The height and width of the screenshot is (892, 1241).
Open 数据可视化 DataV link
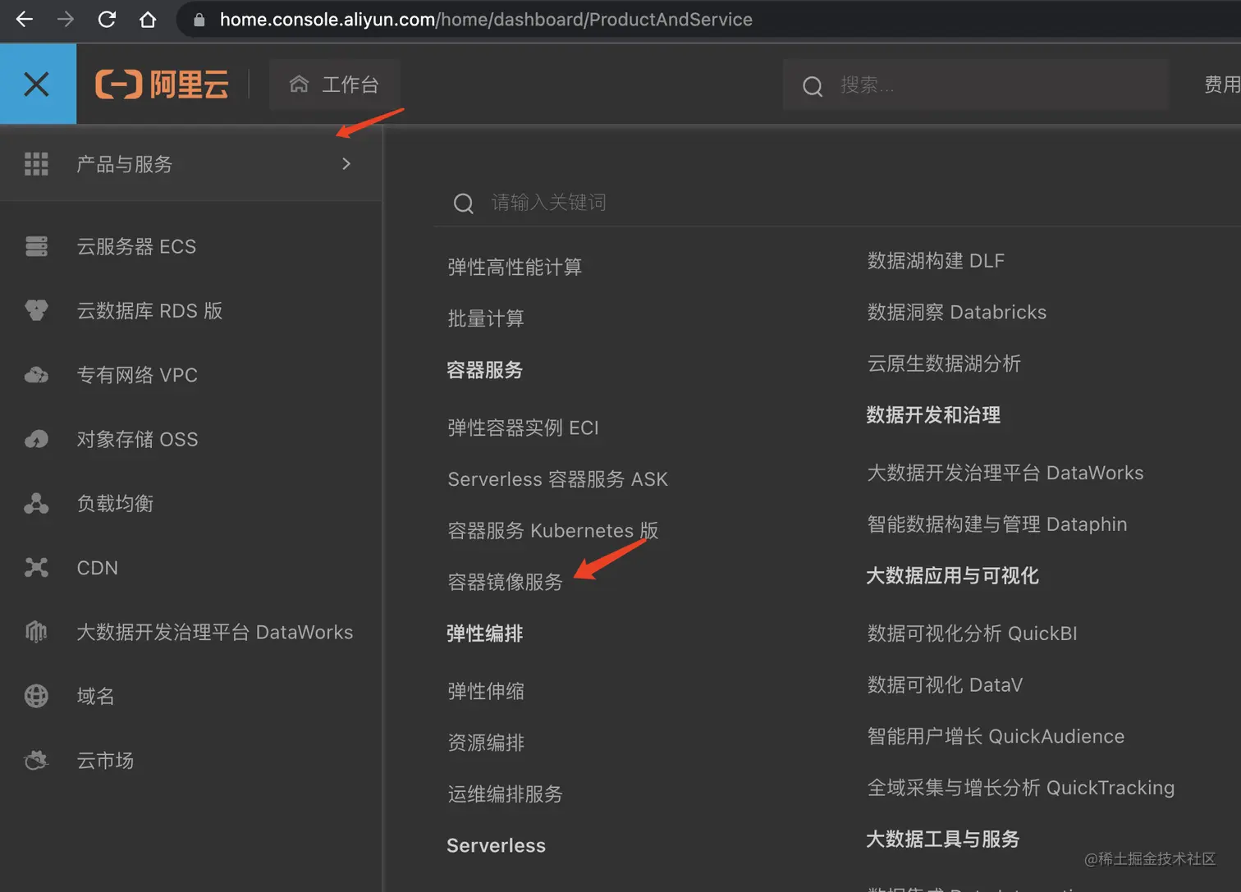pos(945,685)
